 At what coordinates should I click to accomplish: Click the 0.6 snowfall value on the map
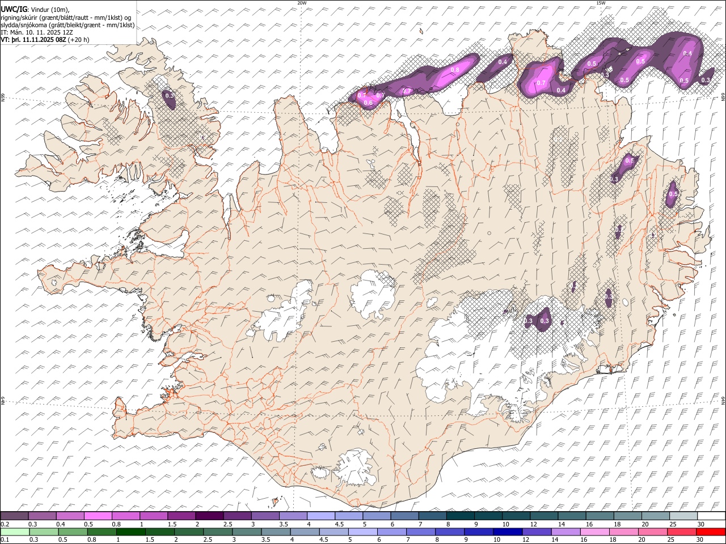coord(368,103)
